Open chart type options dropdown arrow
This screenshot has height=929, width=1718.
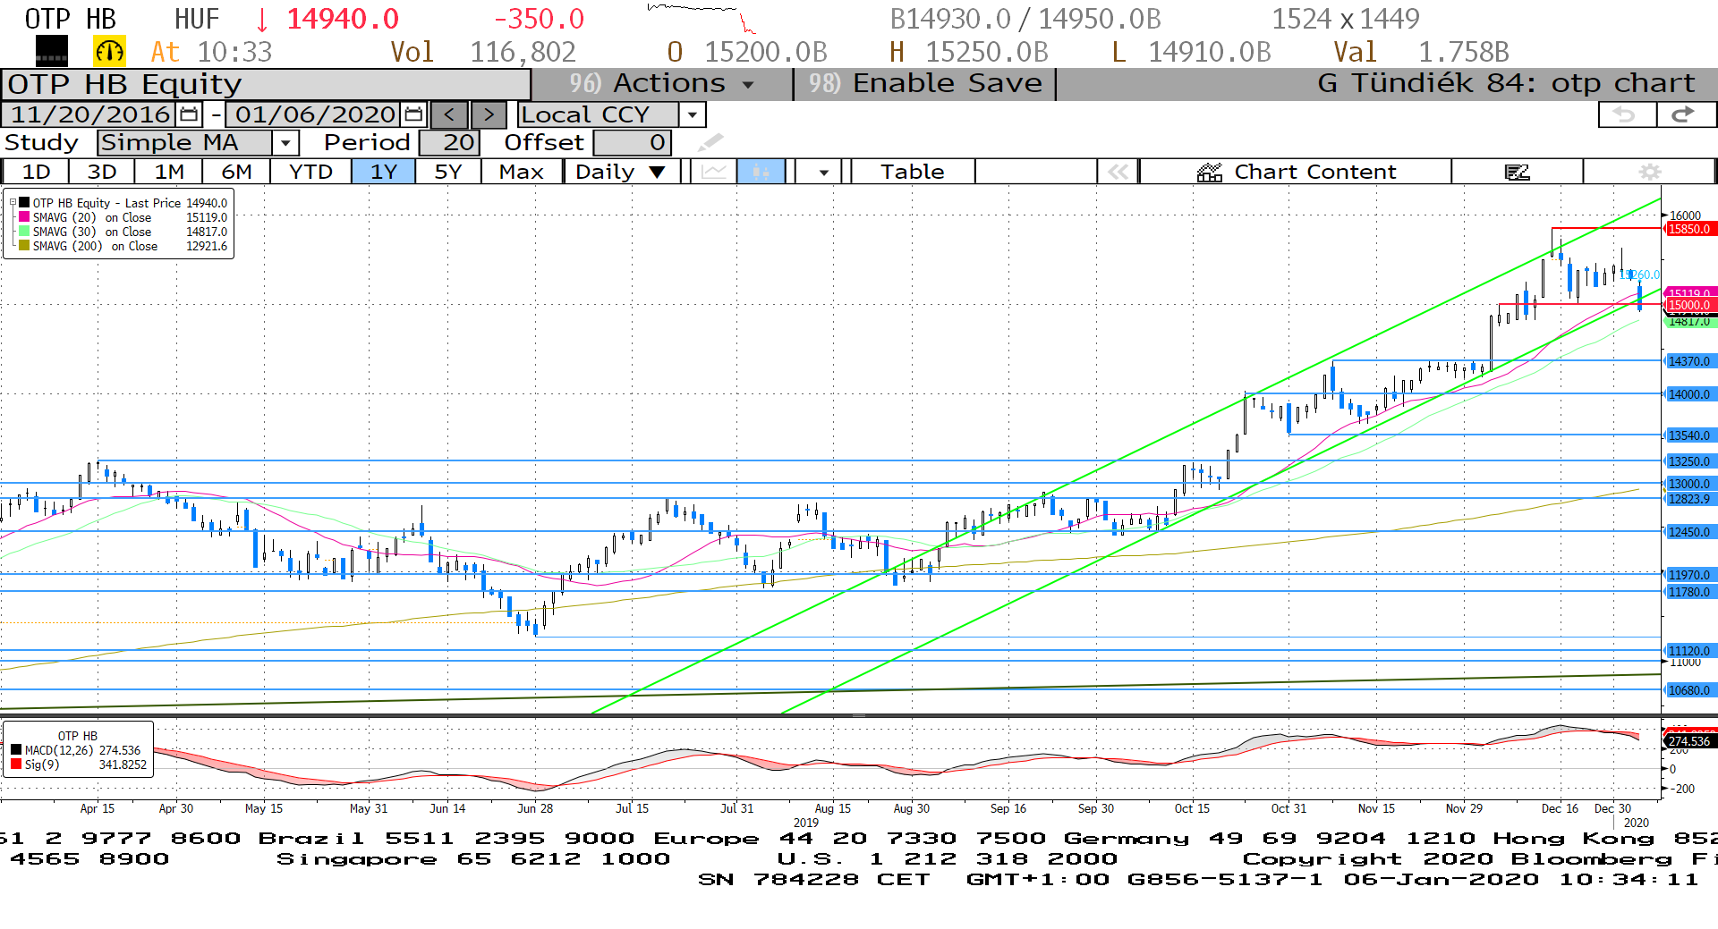pos(823,172)
